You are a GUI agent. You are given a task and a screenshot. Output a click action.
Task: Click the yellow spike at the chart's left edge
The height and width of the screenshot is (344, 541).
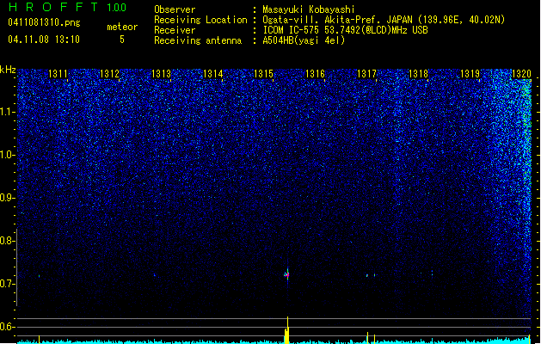pos(39,339)
